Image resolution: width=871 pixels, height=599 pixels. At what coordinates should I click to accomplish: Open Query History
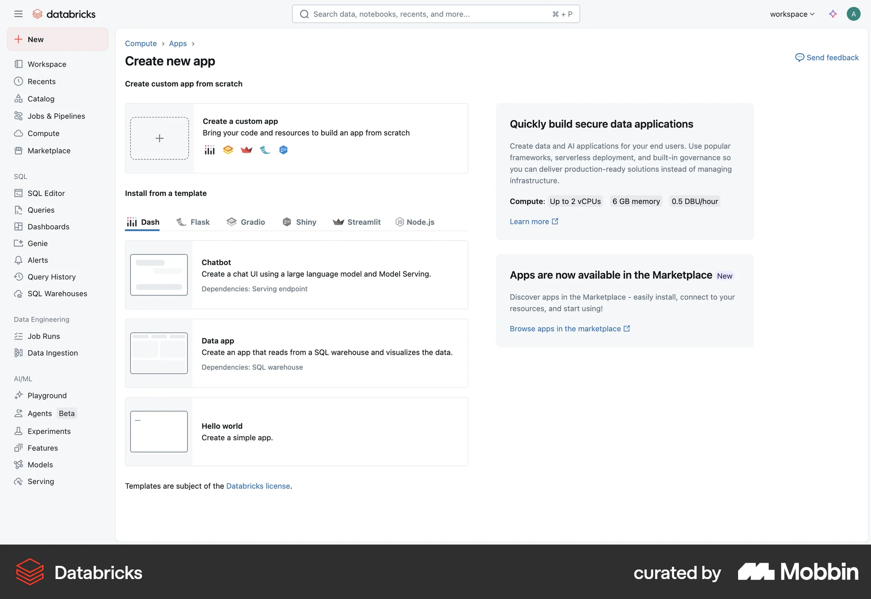click(x=51, y=276)
